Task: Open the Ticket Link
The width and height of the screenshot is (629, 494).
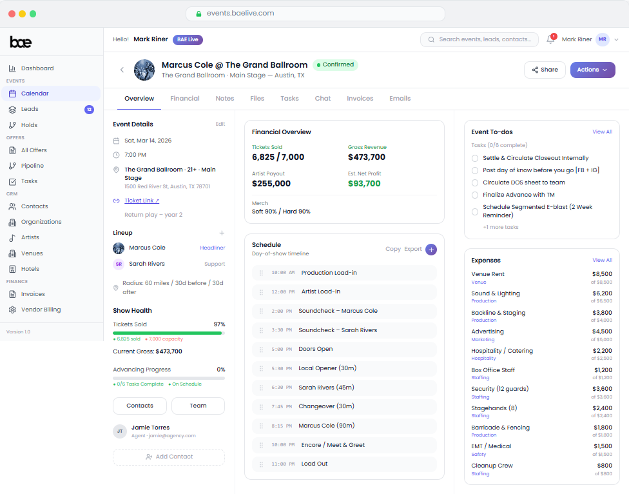Action: pos(141,201)
